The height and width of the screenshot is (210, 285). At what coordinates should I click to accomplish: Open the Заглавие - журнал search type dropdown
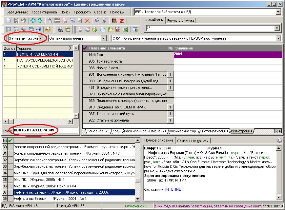41,38
